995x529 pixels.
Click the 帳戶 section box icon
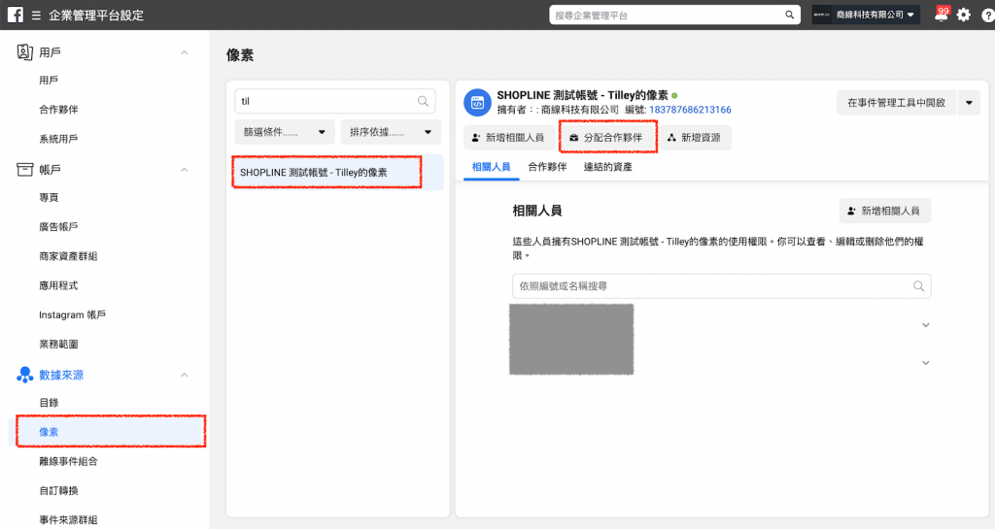[x=24, y=169]
